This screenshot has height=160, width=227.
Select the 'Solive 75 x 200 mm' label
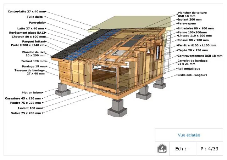coord(26,113)
